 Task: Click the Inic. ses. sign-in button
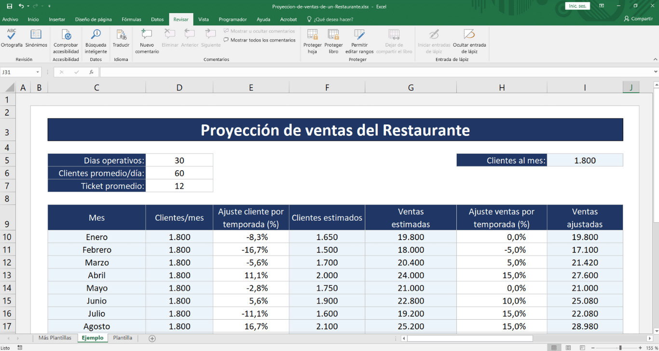point(577,6)
